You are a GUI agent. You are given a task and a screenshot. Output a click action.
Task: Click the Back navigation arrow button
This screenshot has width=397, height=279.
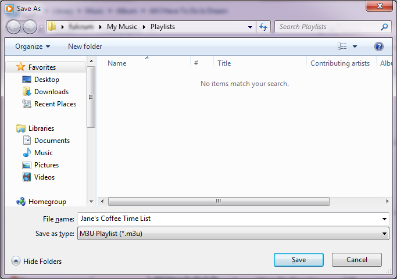point(13,27)
